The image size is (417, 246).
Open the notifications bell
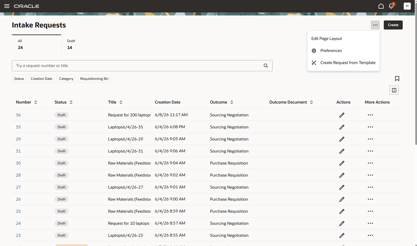tap(391, 6)
